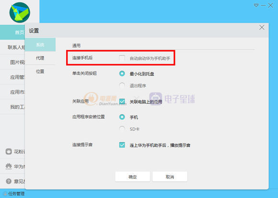Close the 设置 dialog with X
The image size is (278, 198).
pyautogui.click(x=262, y=27)
